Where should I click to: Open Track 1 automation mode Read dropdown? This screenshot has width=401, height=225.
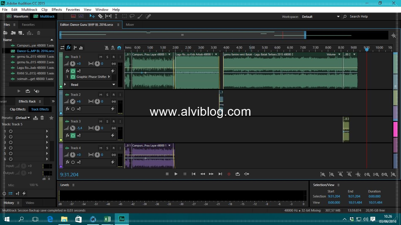pos(93,85)
